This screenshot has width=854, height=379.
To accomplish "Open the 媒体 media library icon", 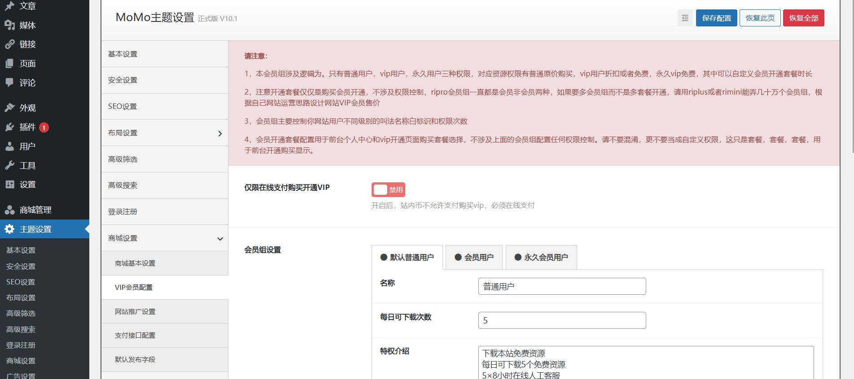I will 9,25.
